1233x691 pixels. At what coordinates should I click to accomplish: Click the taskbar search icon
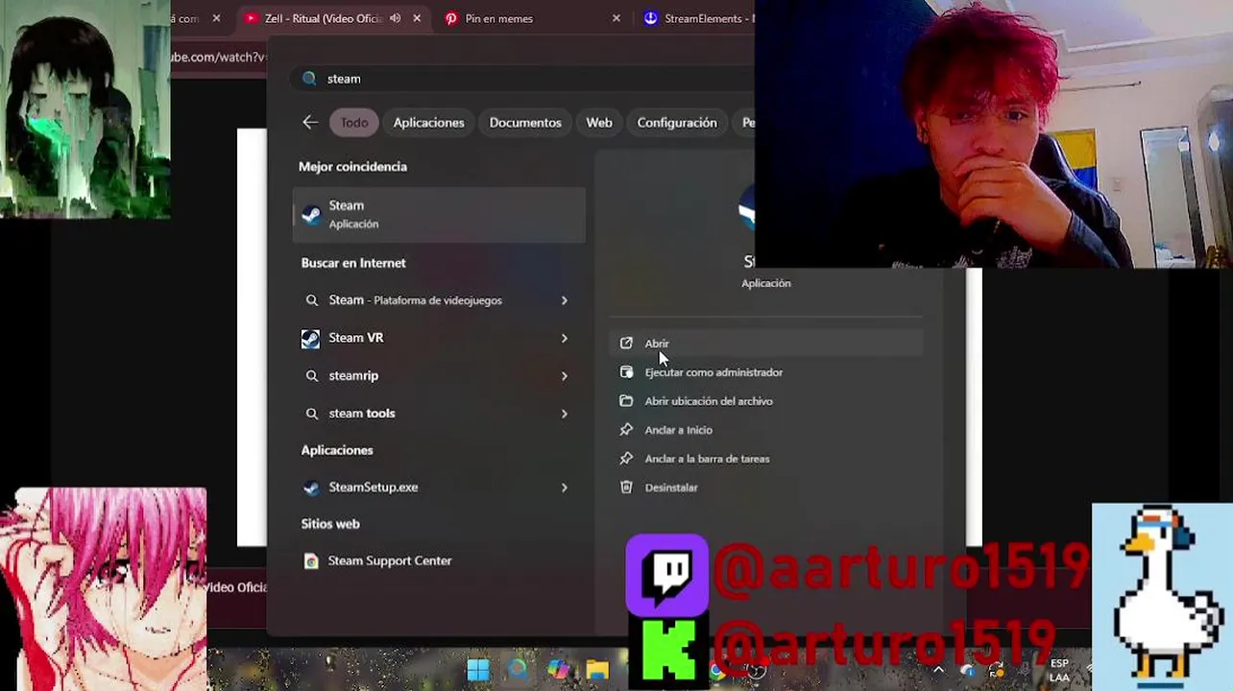[x=518, y=670]
